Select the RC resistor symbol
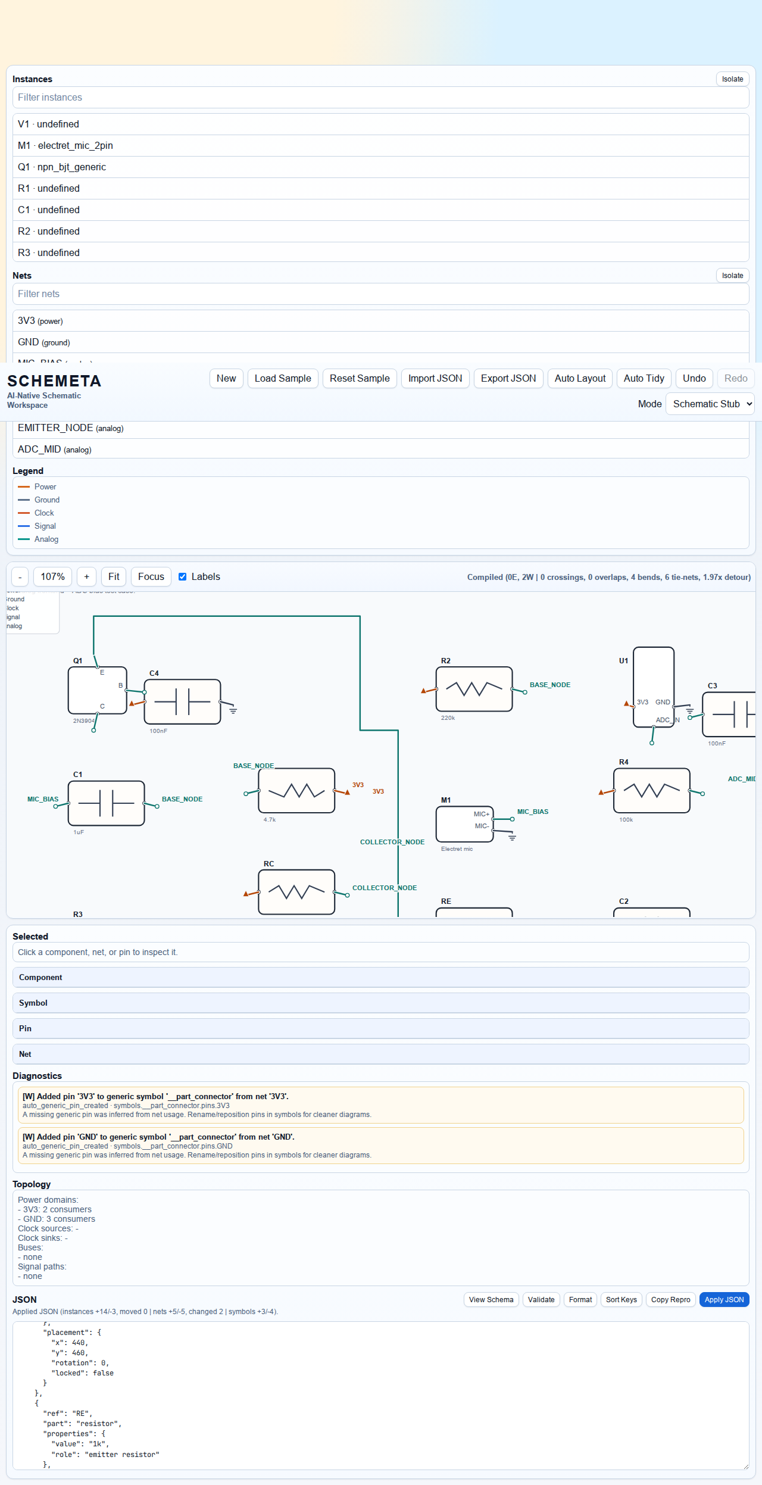This screenshot has width=762, height=1485. (296, 891)
